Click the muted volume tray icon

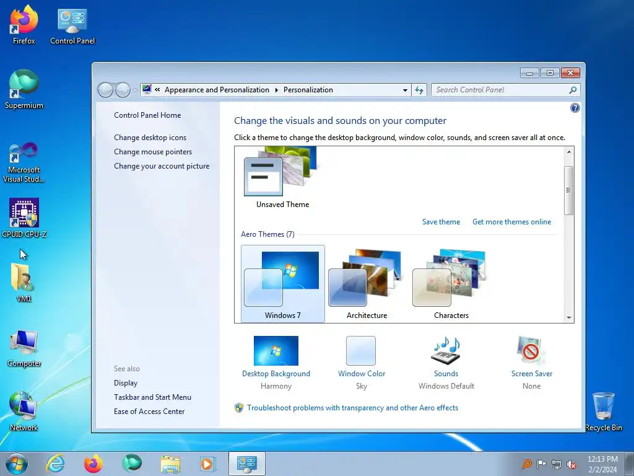[x=571, y=464]
